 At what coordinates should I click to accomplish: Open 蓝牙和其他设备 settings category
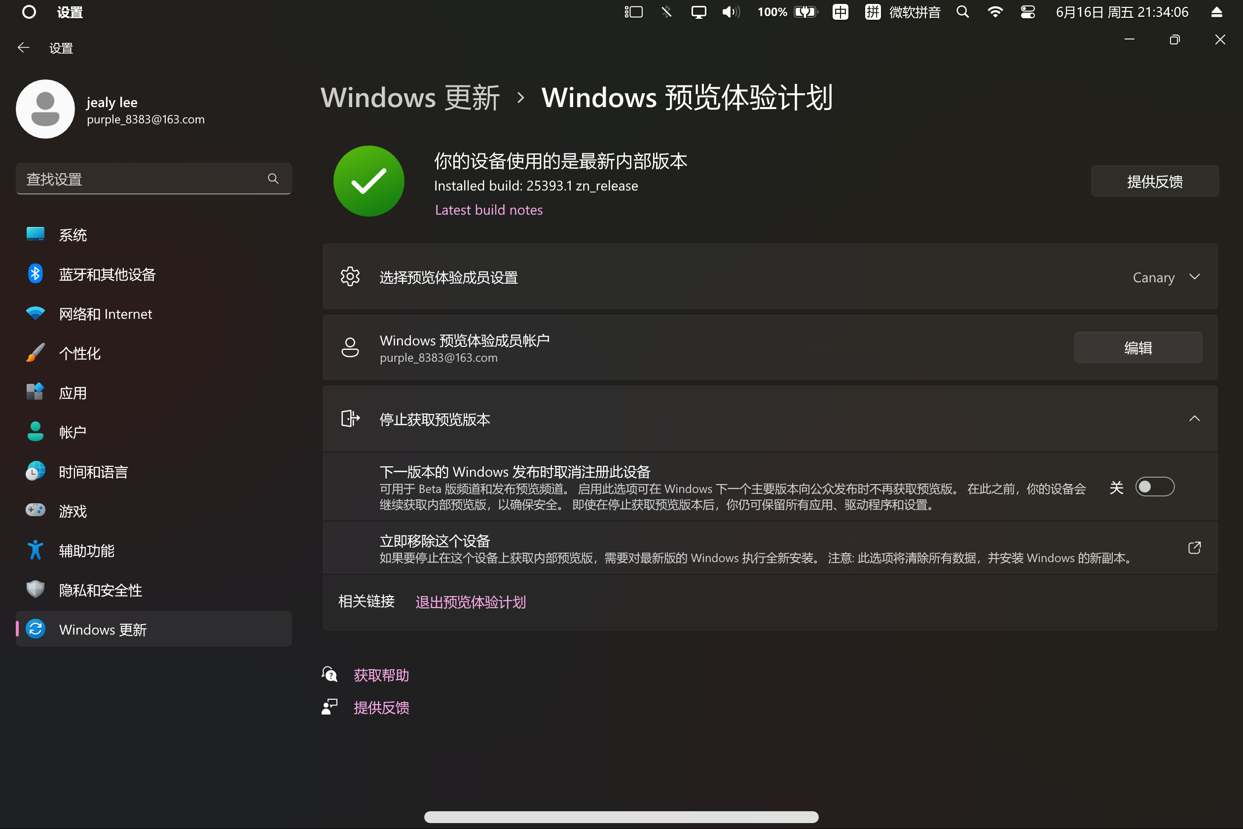[154, 274]
